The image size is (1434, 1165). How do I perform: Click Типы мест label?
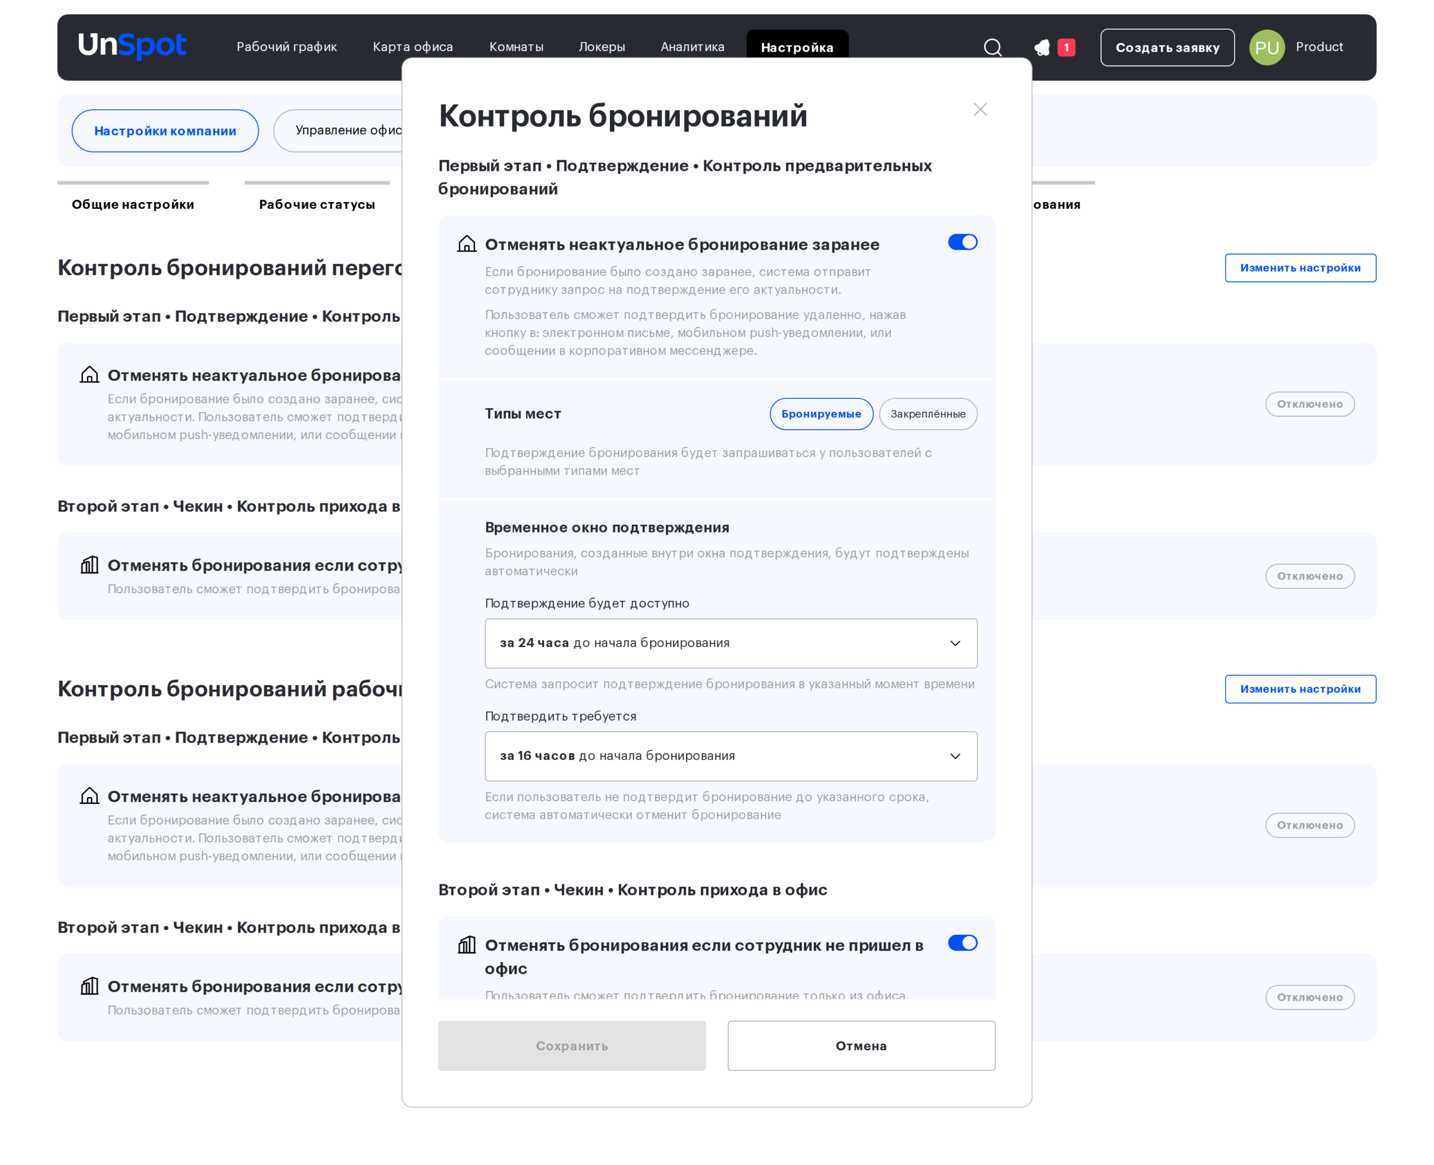point(523,413)
